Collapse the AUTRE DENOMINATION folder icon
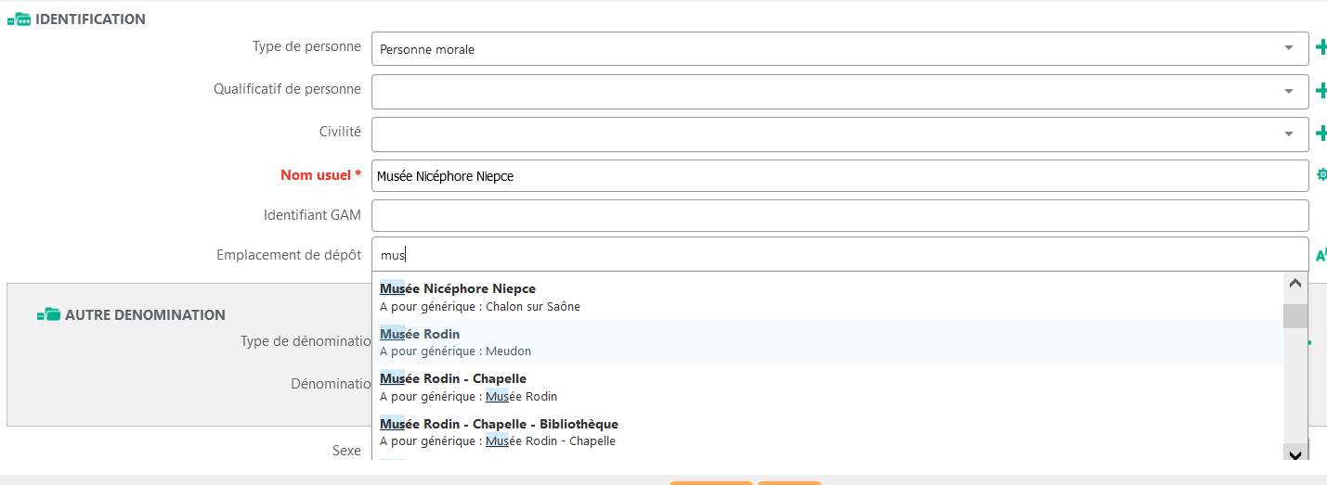1327x485 pixels. tap(48, 315)
